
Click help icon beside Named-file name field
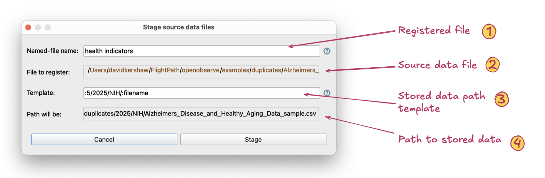click(x=327, y=51)
